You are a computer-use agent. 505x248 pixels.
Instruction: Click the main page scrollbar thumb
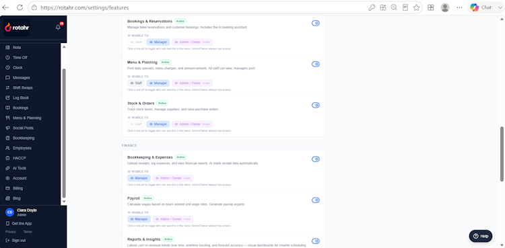(x=502, y=154)
